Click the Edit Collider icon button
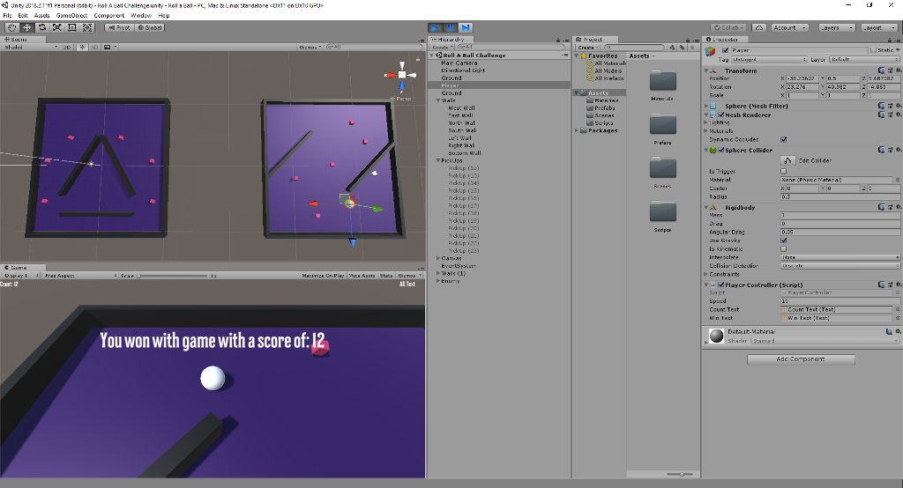Screen dimensions: 903x488 (x=787, y=160)
